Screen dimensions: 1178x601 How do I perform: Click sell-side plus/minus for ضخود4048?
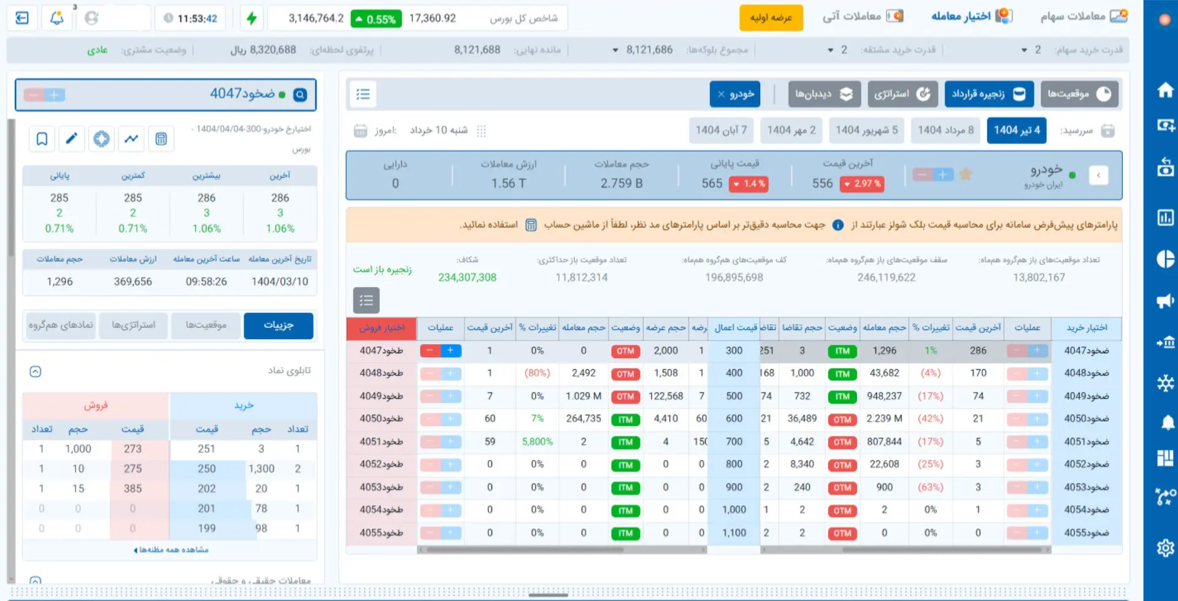(x=441, y=373)
